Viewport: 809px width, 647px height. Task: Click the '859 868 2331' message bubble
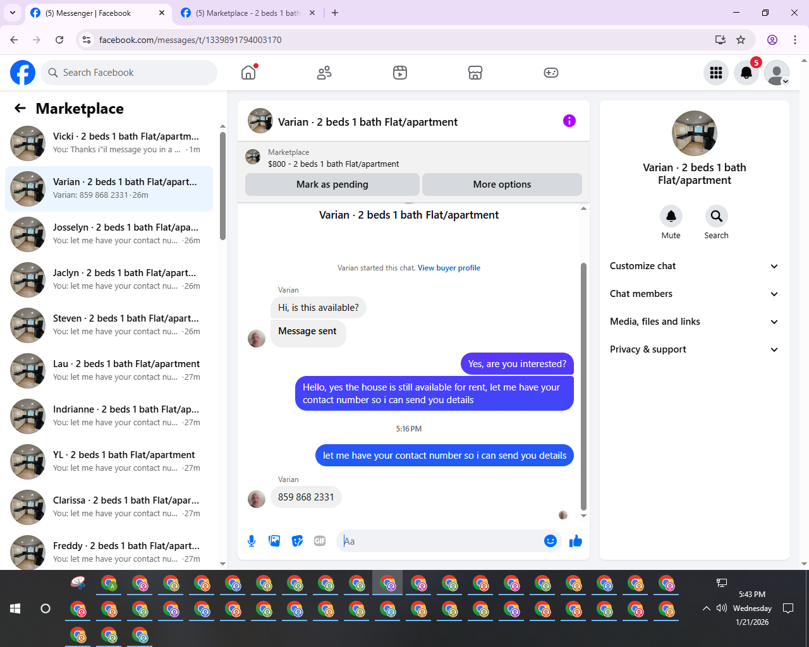click(306, 497)
